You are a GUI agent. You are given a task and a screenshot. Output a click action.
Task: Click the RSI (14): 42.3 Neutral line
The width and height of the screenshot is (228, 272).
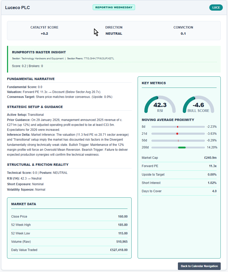point(24,178)
